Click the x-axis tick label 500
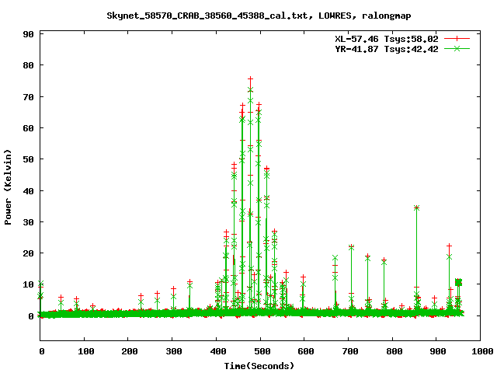The image size is (497, 373). coord(262,351)
